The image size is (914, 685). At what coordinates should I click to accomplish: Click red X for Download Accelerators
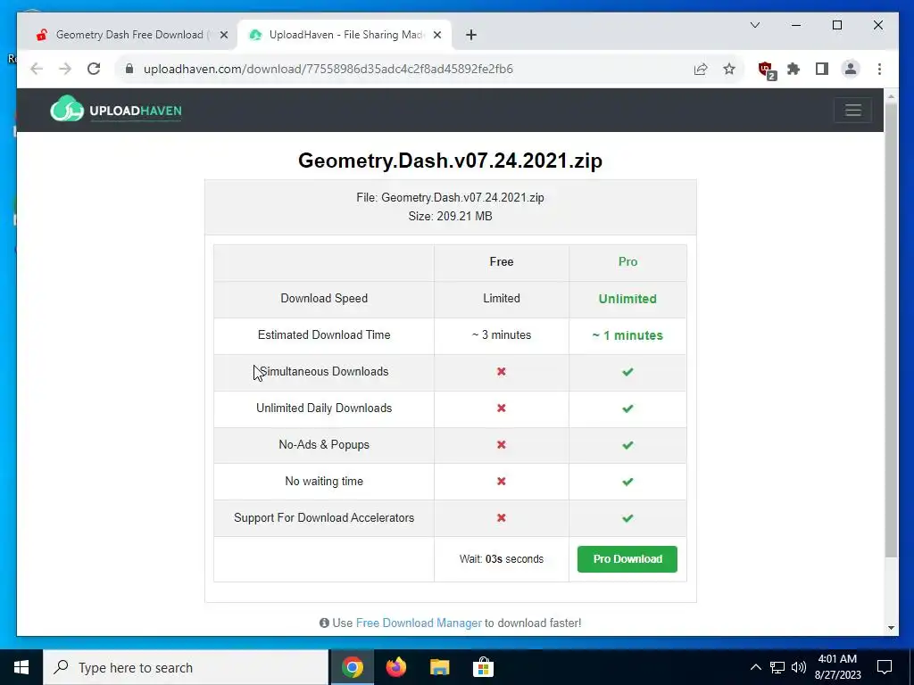tap(502, 518)
